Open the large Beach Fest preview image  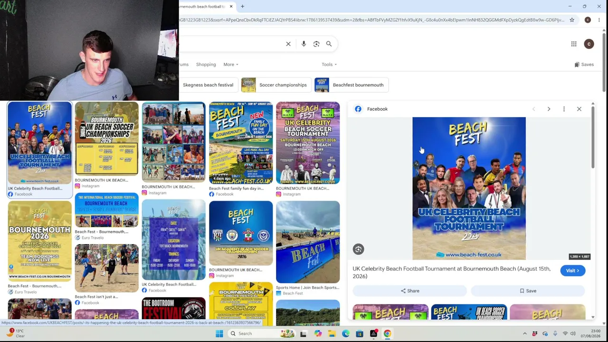[469, 189]
